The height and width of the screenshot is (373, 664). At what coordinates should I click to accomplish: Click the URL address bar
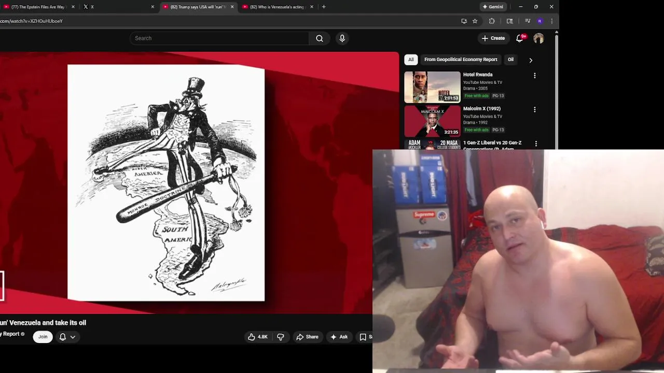click(228, 21)
